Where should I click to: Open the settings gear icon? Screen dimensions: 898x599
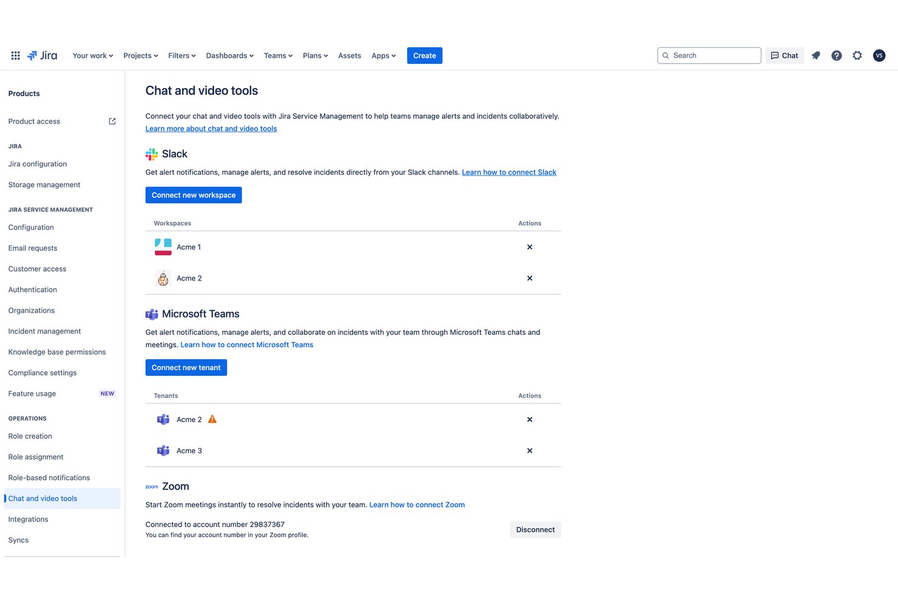[x=857, y=56]
